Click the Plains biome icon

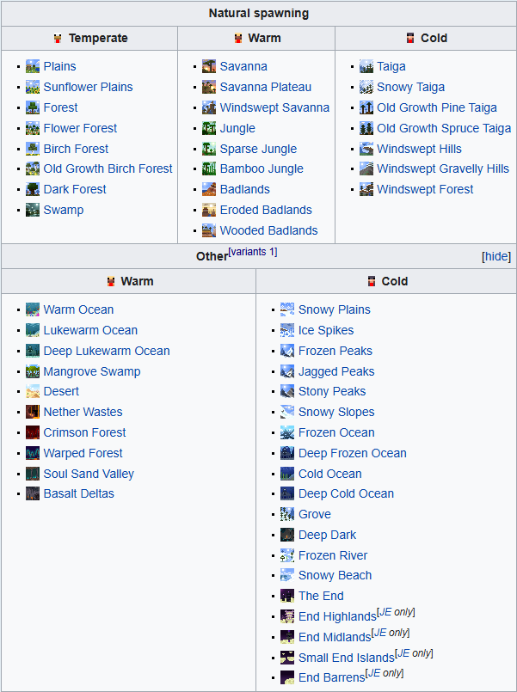tap(33, 67)
